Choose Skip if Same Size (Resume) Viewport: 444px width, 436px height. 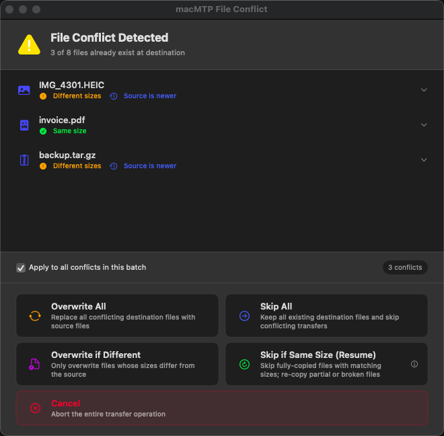326,364
